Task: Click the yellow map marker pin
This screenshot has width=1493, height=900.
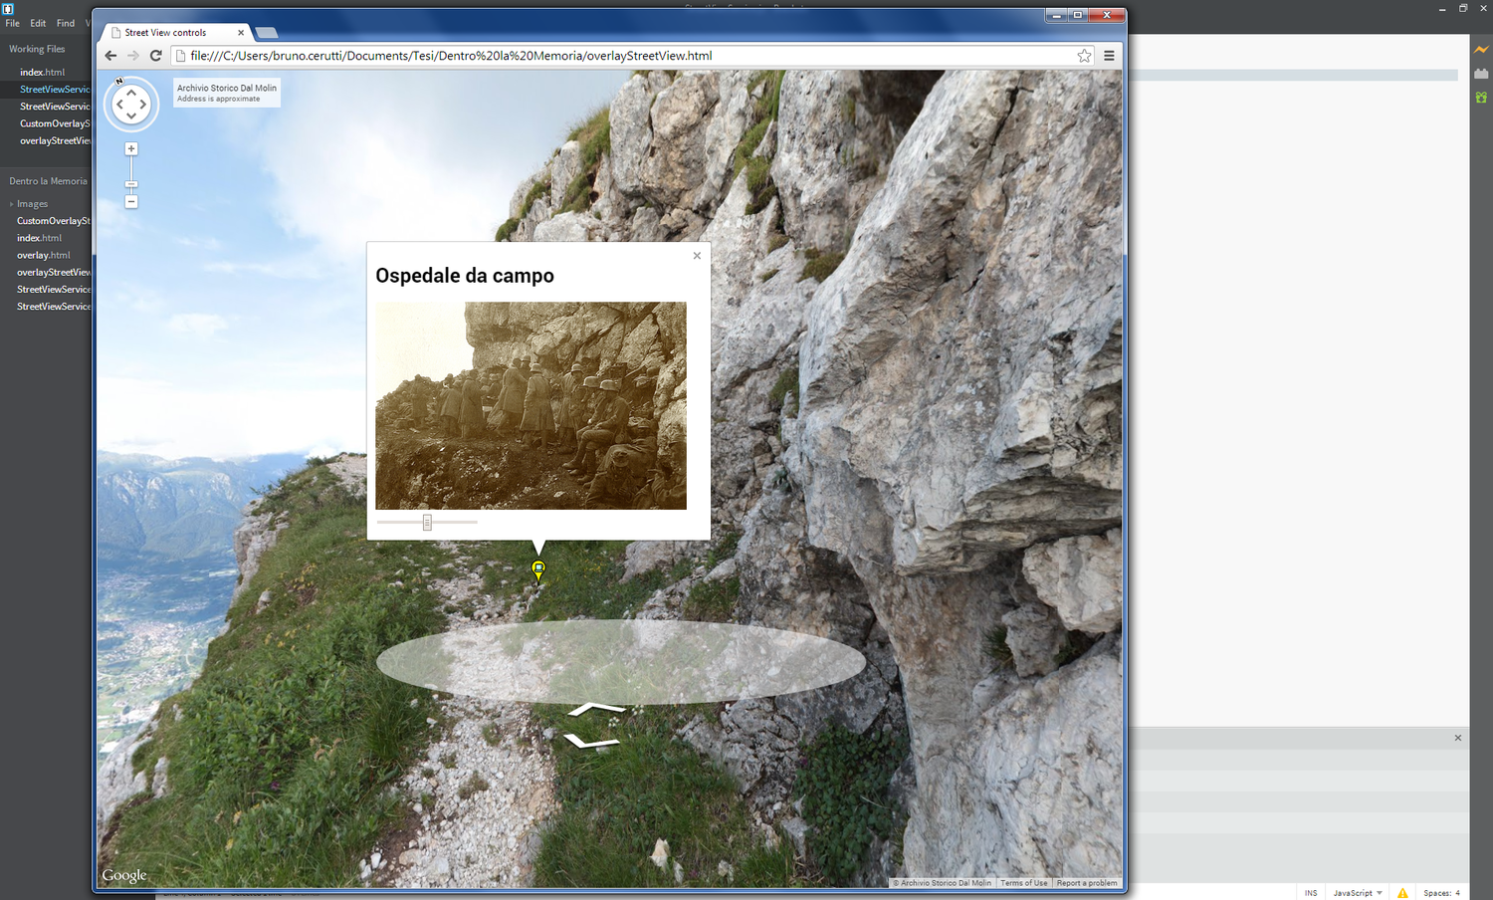Action: [538, 570]
